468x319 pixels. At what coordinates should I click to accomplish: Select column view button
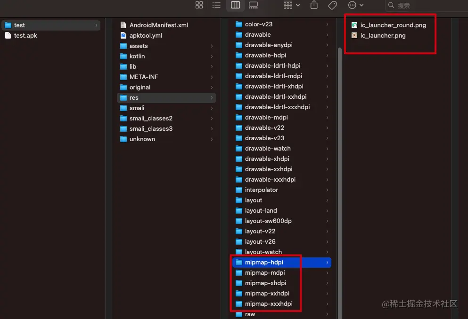click(235, 5)
